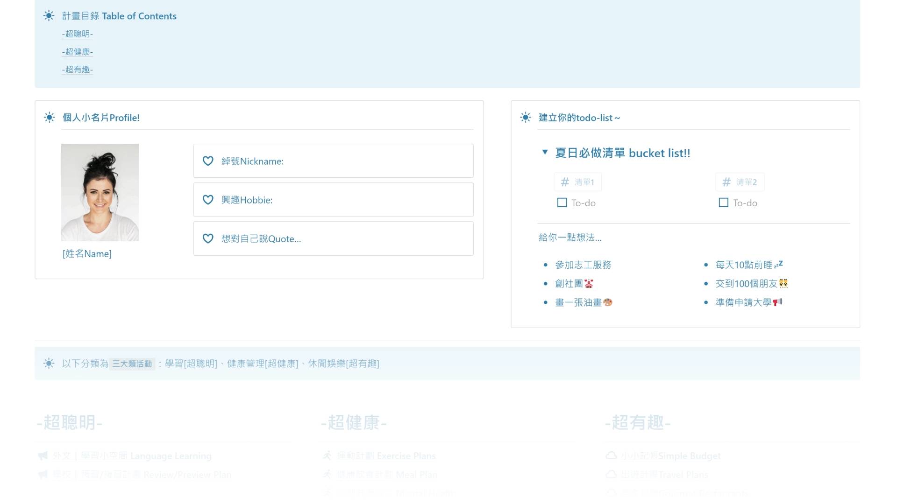
Task: Click the hash icon next to 清單1
Action: 565,182
